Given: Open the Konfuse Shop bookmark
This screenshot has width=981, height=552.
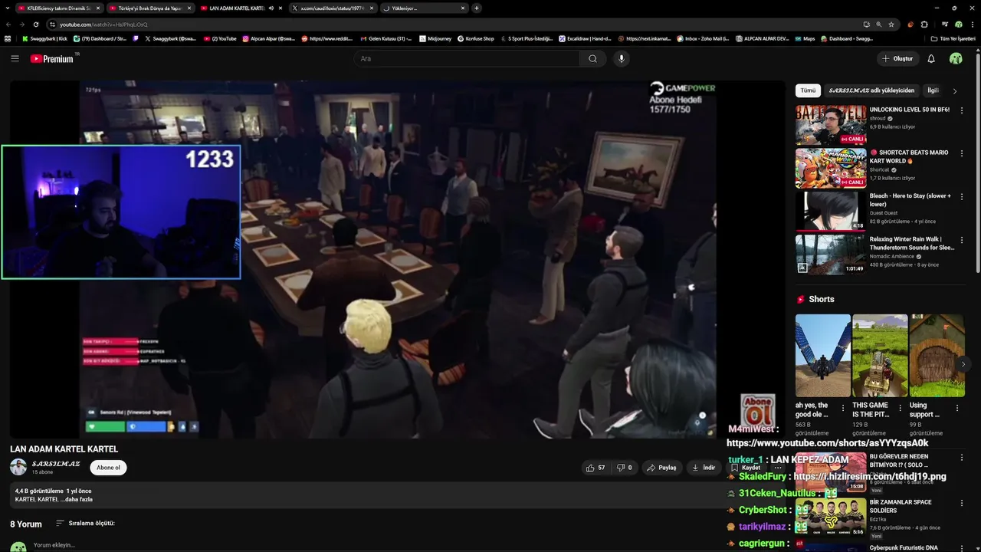Looking at the screenshot, I should [x=476, y=38].
